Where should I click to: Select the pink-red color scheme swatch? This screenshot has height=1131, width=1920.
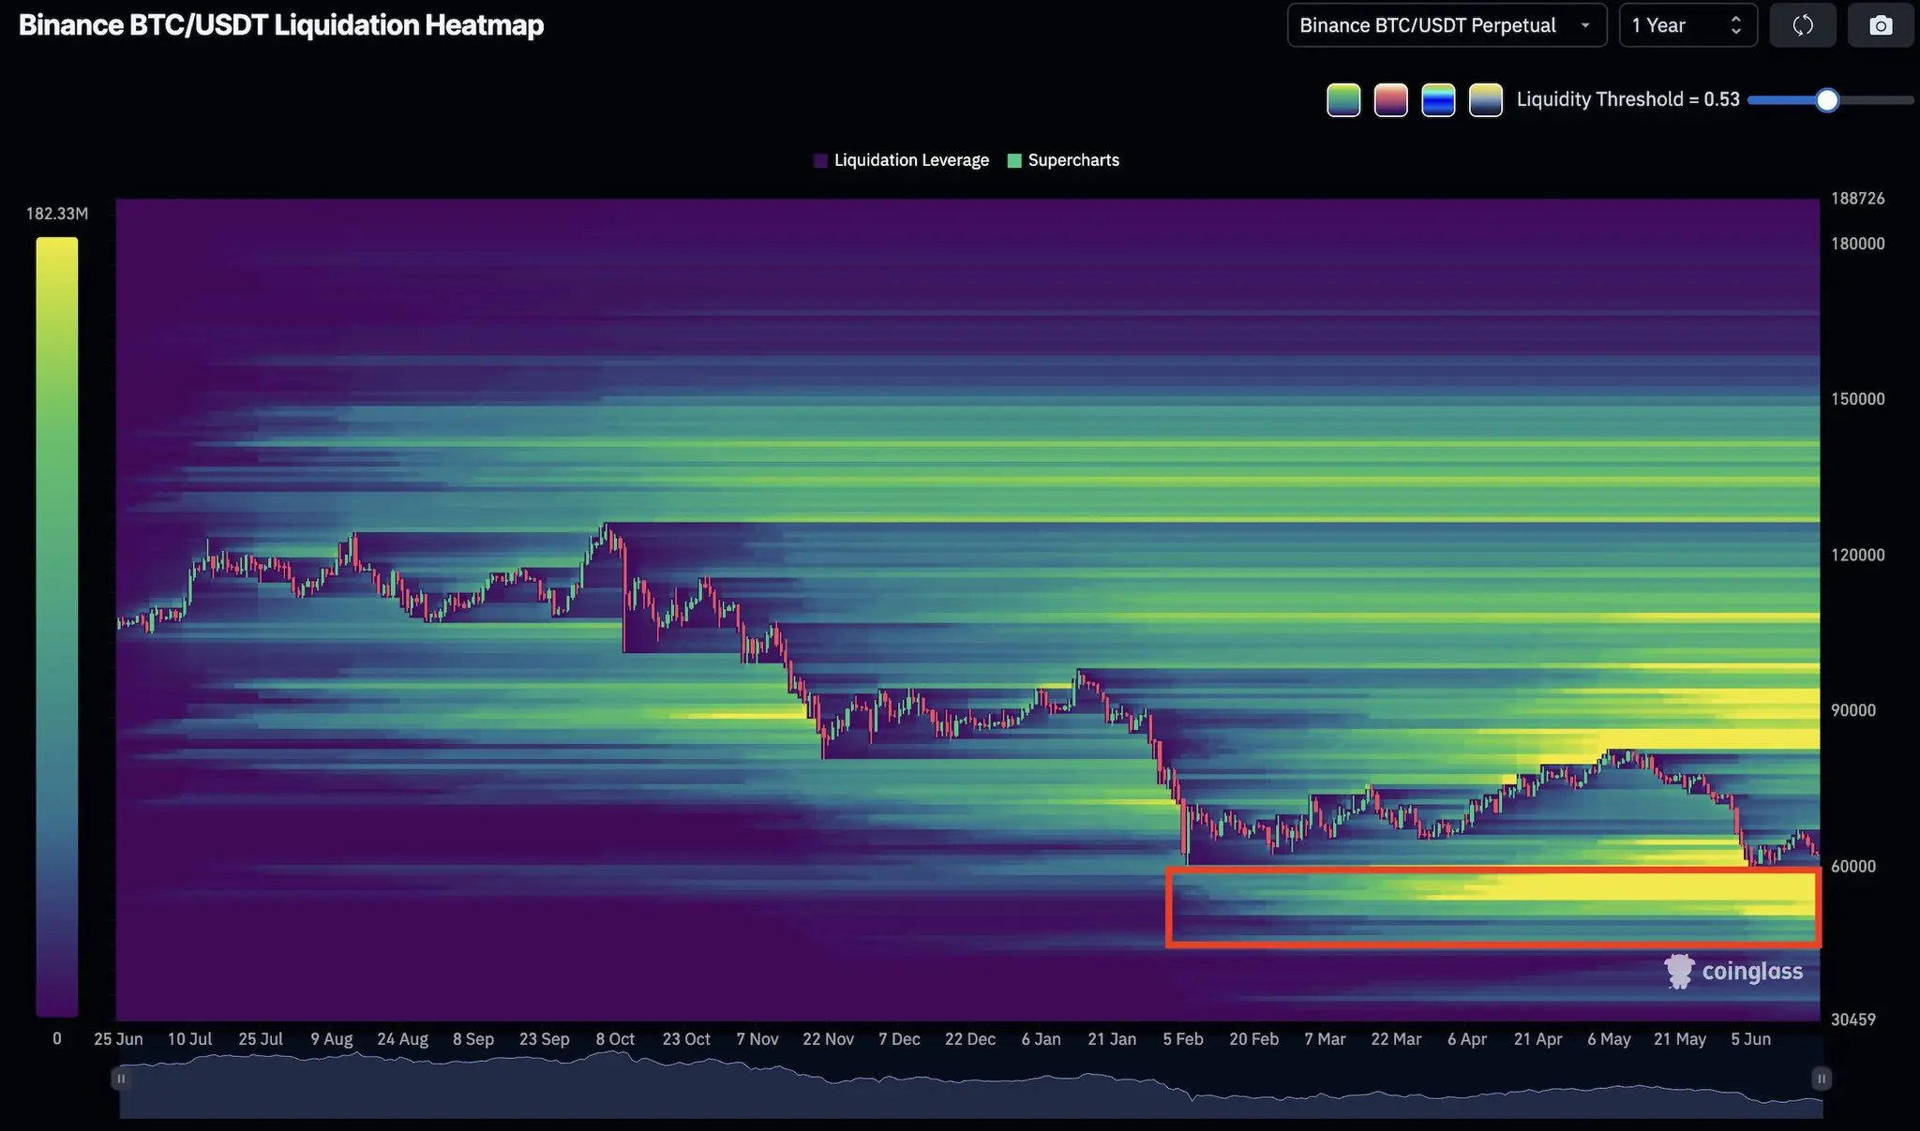coord(1391,100)
